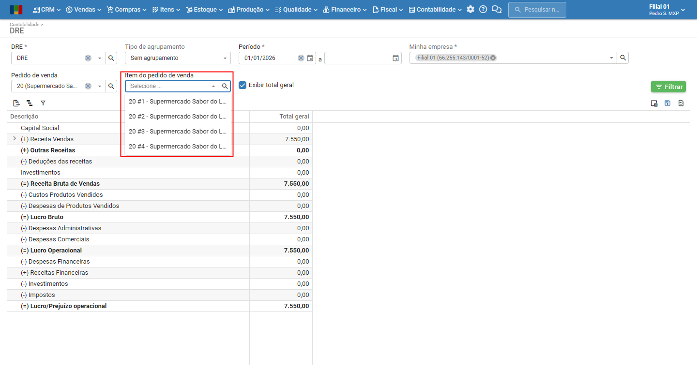Viewport: 697px width, 370px height.
Task: Open the chat messages icon
Action: pyautogui.click(x=497, y=9)
